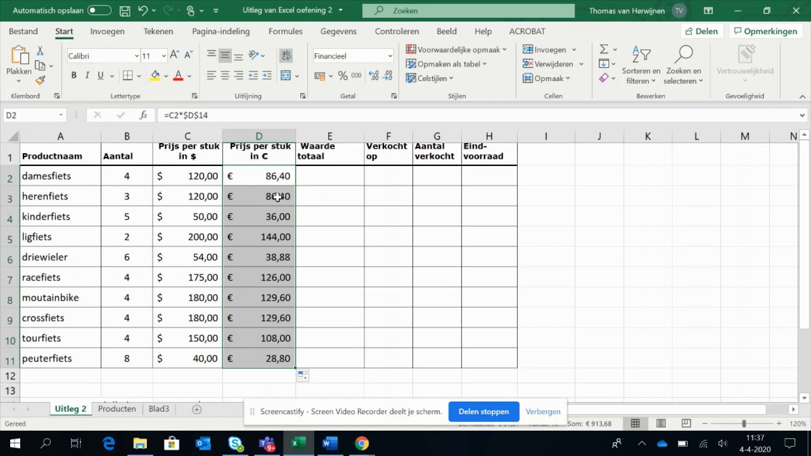Adjust the zoom slider in status bar
Viewport: 811px width, 456px height.
pos(744,424)
